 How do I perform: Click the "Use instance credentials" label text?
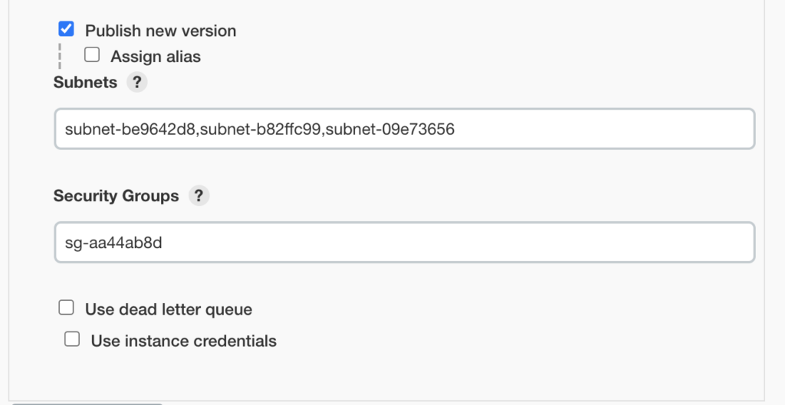[183, 341]
